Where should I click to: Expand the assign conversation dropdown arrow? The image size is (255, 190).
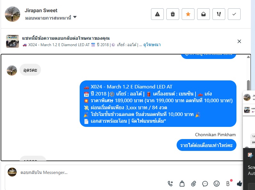coord(75,17)
